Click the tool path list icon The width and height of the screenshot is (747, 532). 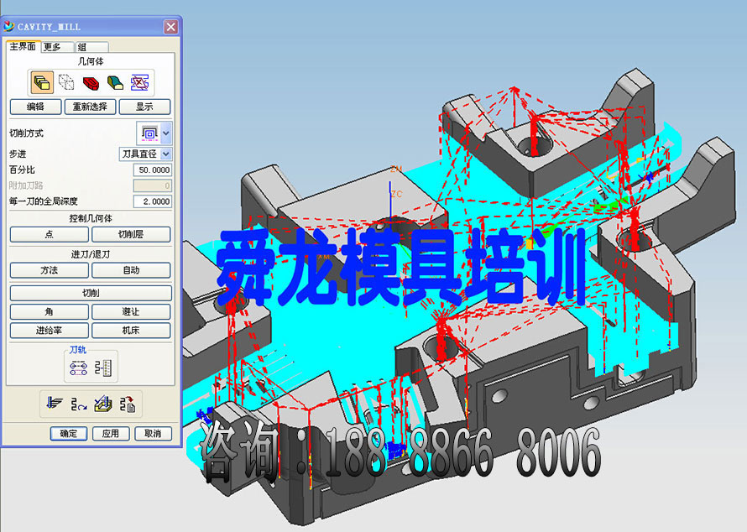[106, 367]
